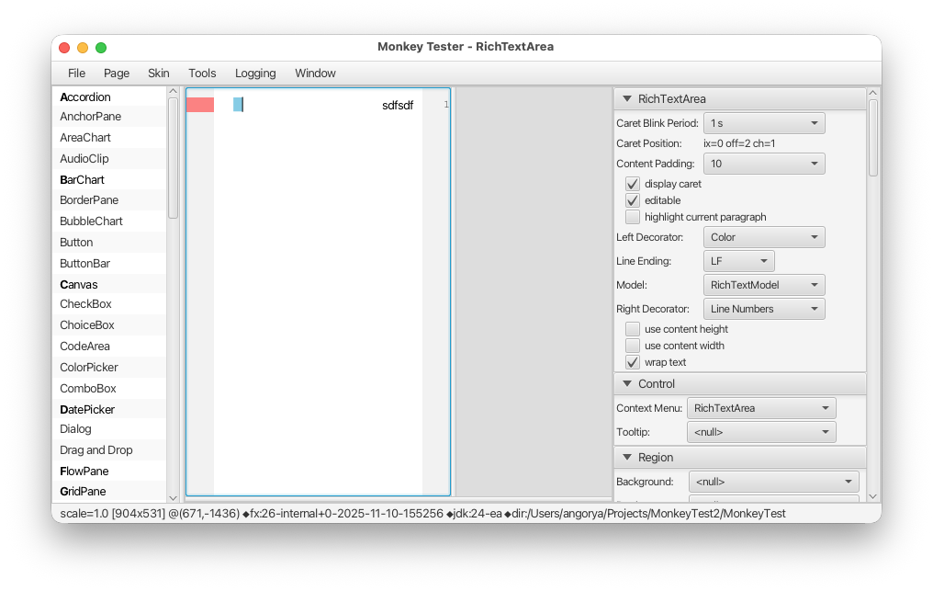Viewport: 933px width, 591px height.
Task: Open the Content Padding dropdown
Action: coord(763,164)
